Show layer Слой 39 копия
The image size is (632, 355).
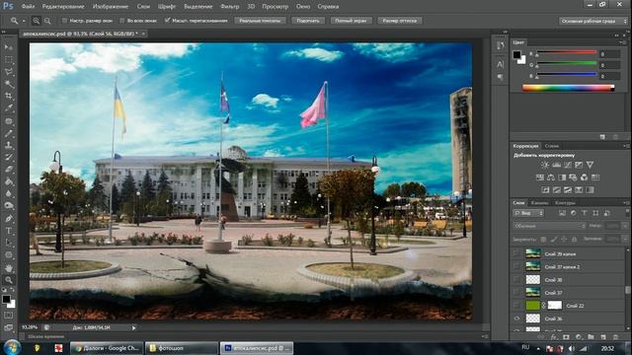[x=516, y=253]
